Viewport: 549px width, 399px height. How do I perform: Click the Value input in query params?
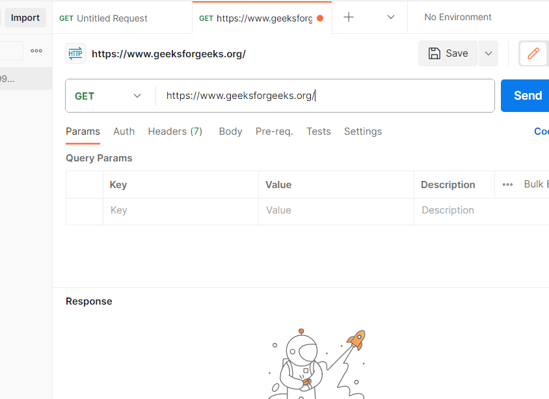(x=336, y=210)
